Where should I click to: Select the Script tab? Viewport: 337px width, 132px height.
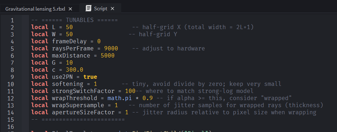click(101, 9)
